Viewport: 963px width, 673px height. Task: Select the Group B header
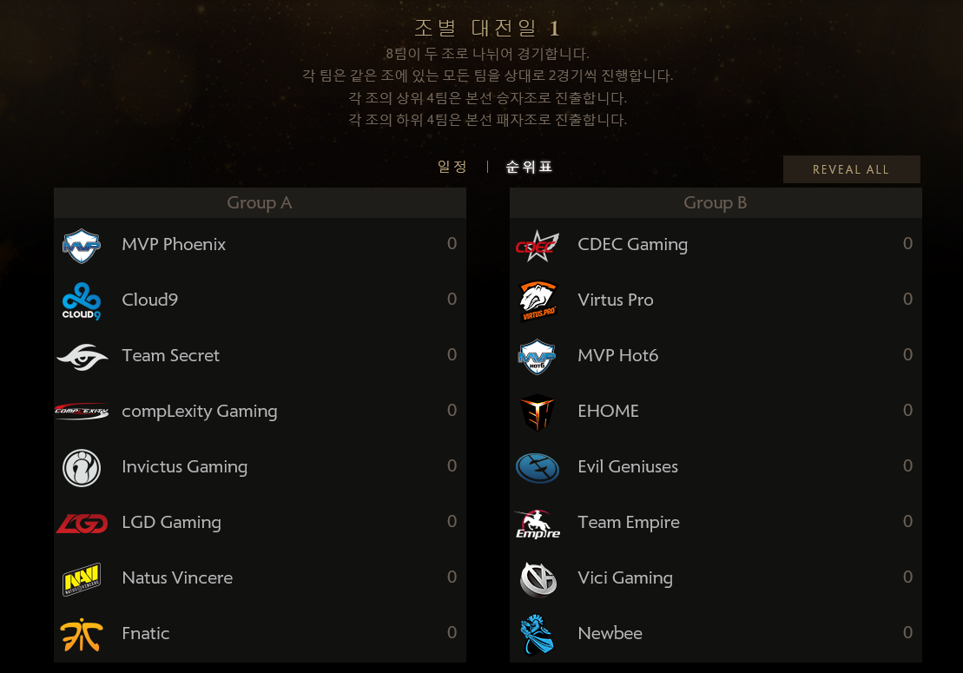pyautogui.click(x=716, y=202)
